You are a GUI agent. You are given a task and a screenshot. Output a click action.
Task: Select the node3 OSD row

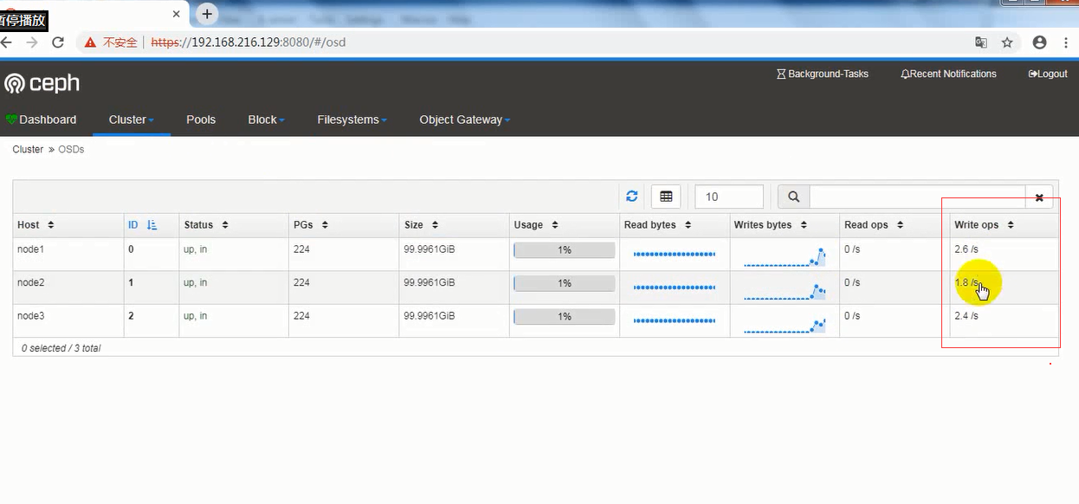[535, 320]
